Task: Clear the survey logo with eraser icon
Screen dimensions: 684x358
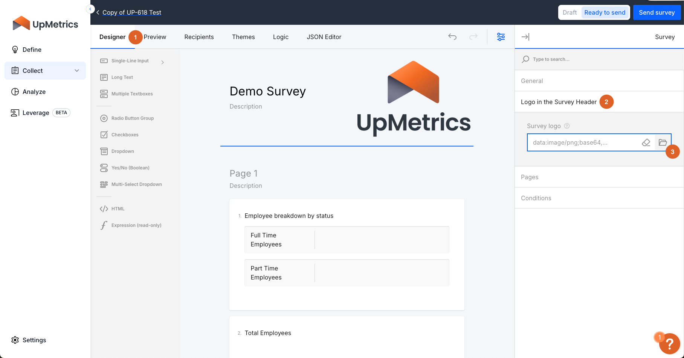Action: pos(646,143)
